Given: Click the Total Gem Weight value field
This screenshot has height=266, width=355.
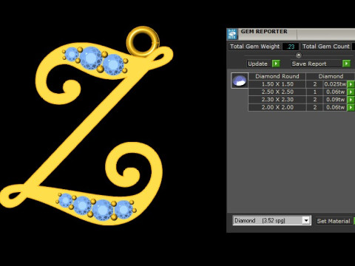Looking at the screenshot, I should [x=291, y=47].
